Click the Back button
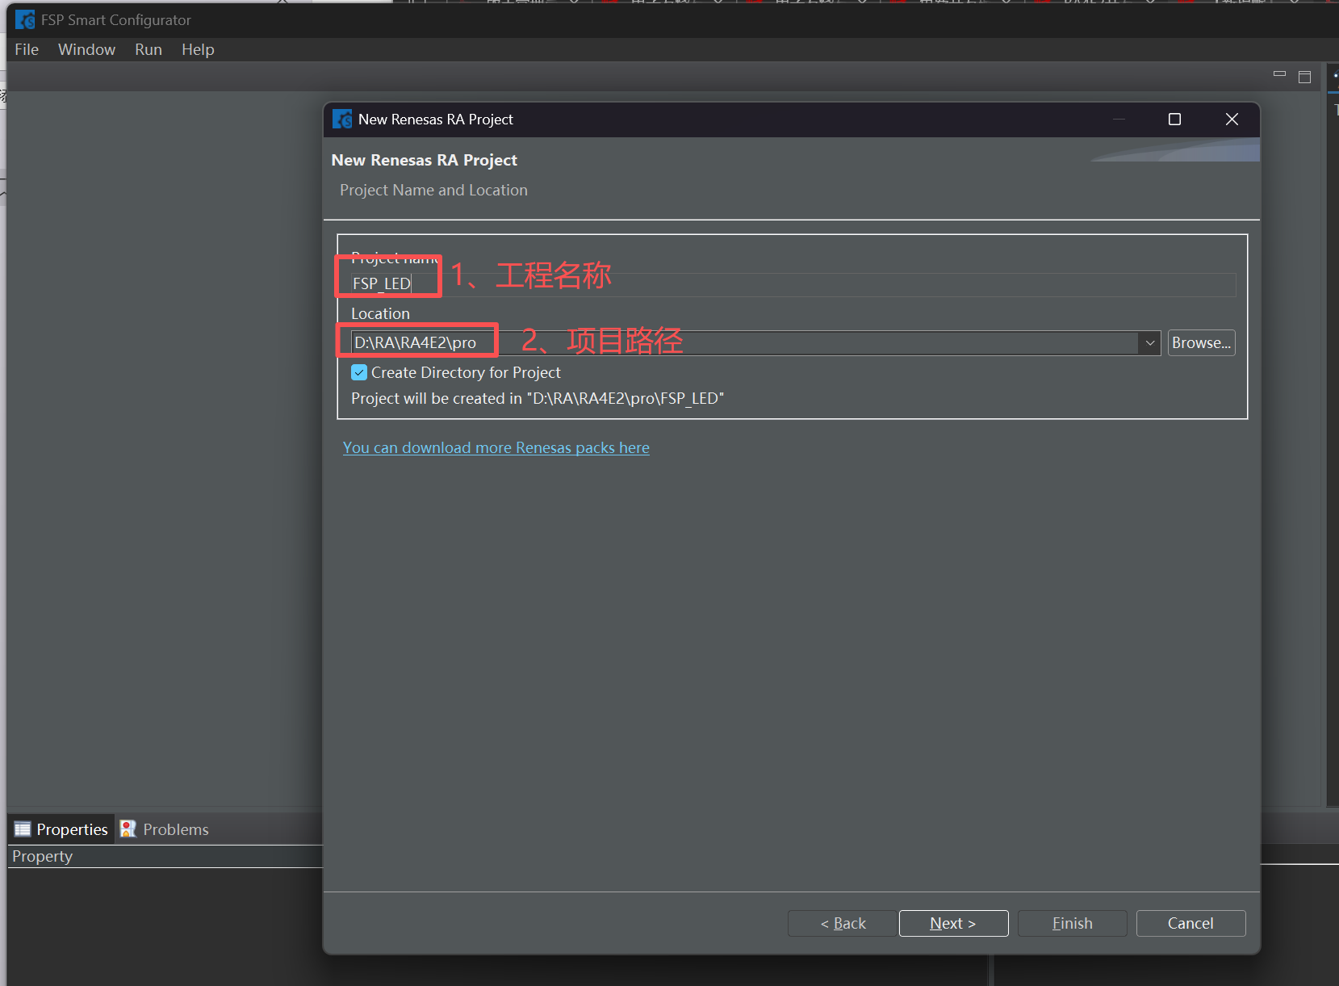This screenshot has height=986, width=1339. 842,923
